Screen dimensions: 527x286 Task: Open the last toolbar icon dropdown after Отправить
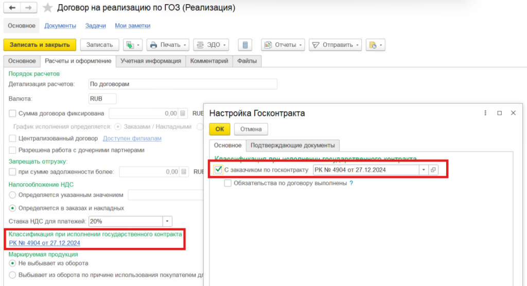[x=375, y=45]
